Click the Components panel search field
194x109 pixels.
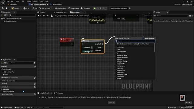[x=22, y=15]
